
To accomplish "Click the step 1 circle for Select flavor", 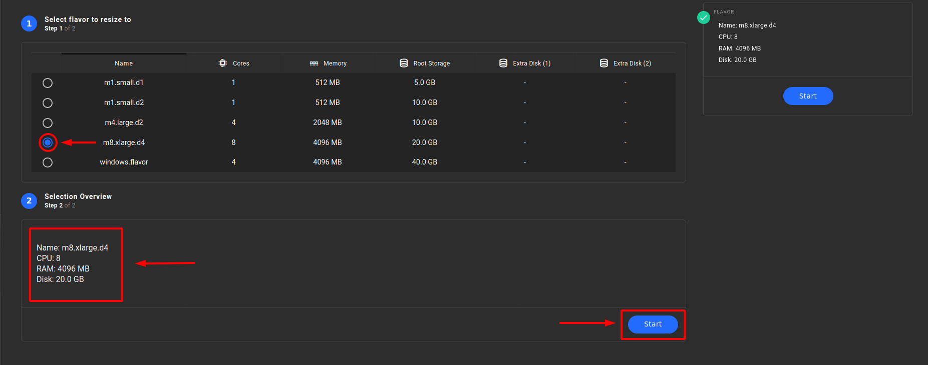I will [29, 23].
